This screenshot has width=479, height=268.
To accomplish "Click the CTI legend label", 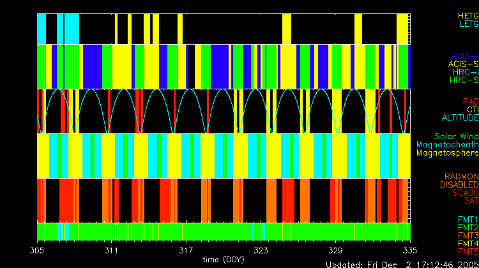I will [471, 110].
